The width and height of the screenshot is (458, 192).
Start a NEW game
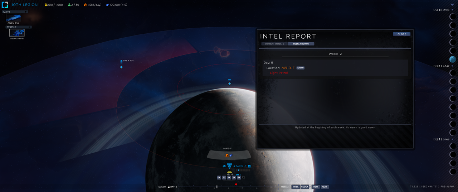click(x=316, y=187)
